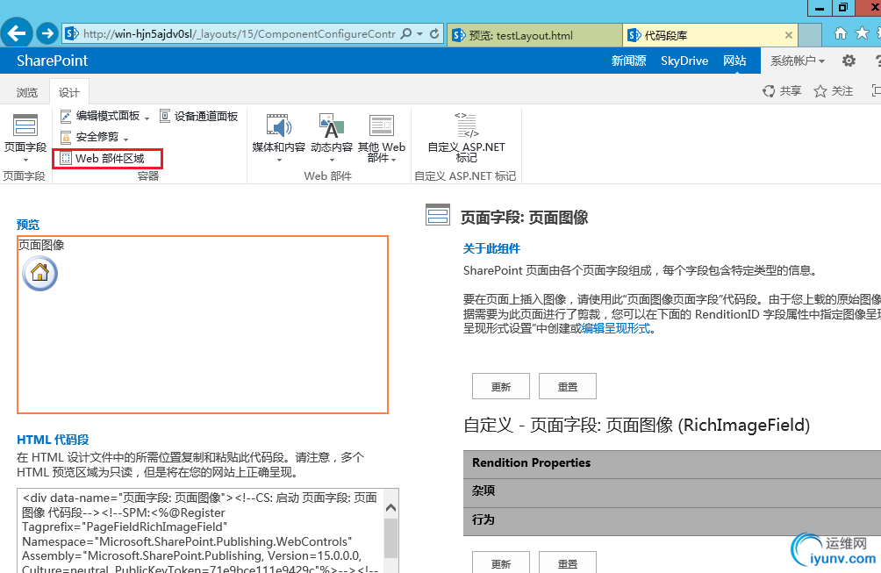Click lower 更新 button below 行为

point(501,562)
